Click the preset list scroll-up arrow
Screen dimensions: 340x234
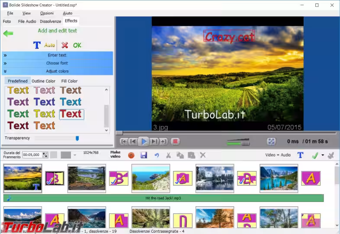[x=106, y=90]
